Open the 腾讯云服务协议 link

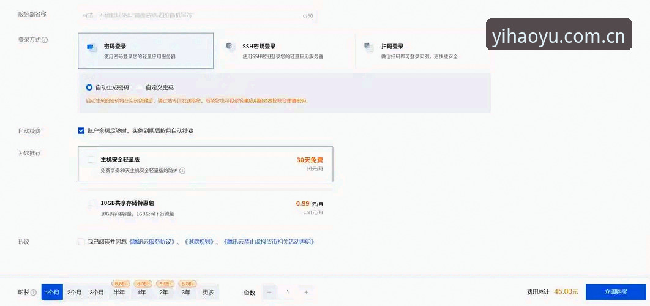[x=152, y=242]
